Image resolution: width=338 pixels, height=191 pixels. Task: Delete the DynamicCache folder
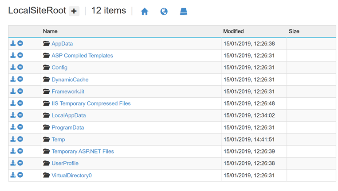tap(20, 79)
